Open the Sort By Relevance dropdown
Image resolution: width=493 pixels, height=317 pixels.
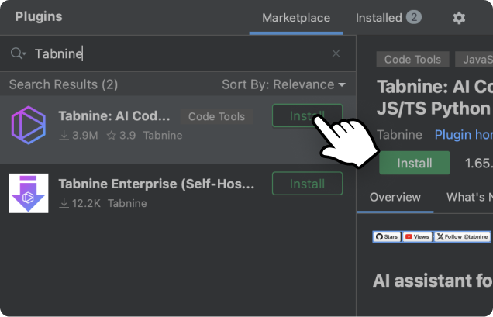283,84
